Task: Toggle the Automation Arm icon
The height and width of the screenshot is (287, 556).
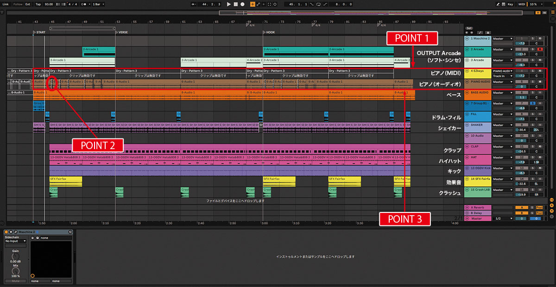Action: coord(258,4)
